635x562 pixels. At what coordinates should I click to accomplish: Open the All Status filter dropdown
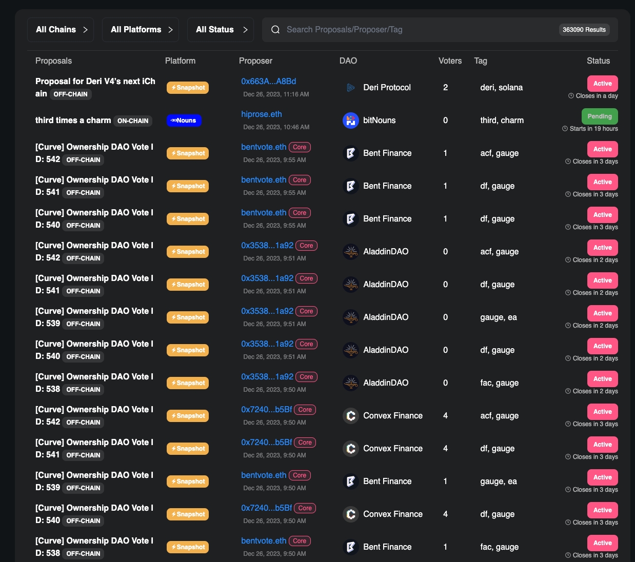pos(221,30)
